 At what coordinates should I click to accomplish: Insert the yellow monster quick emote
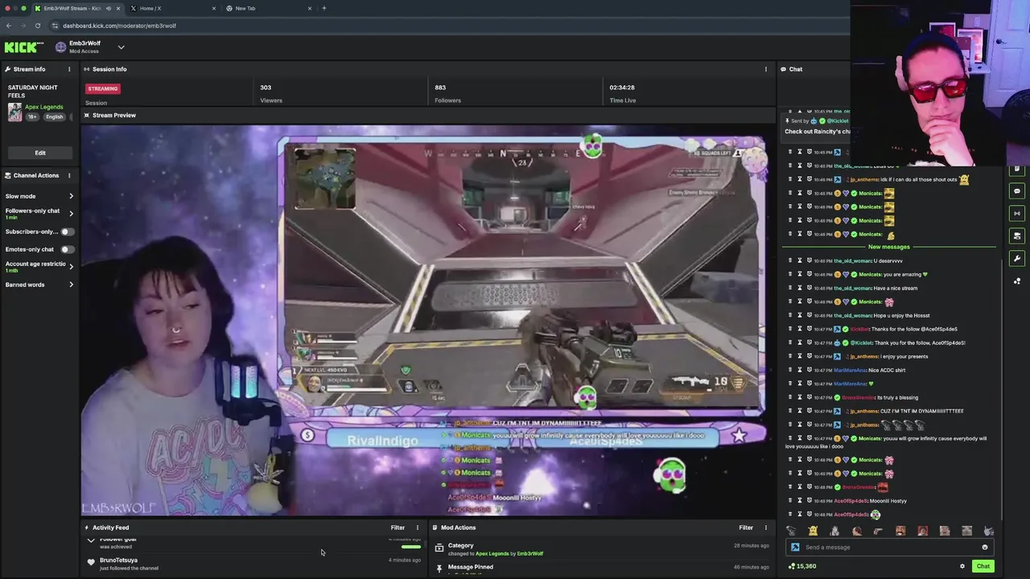tap(813, 531)
